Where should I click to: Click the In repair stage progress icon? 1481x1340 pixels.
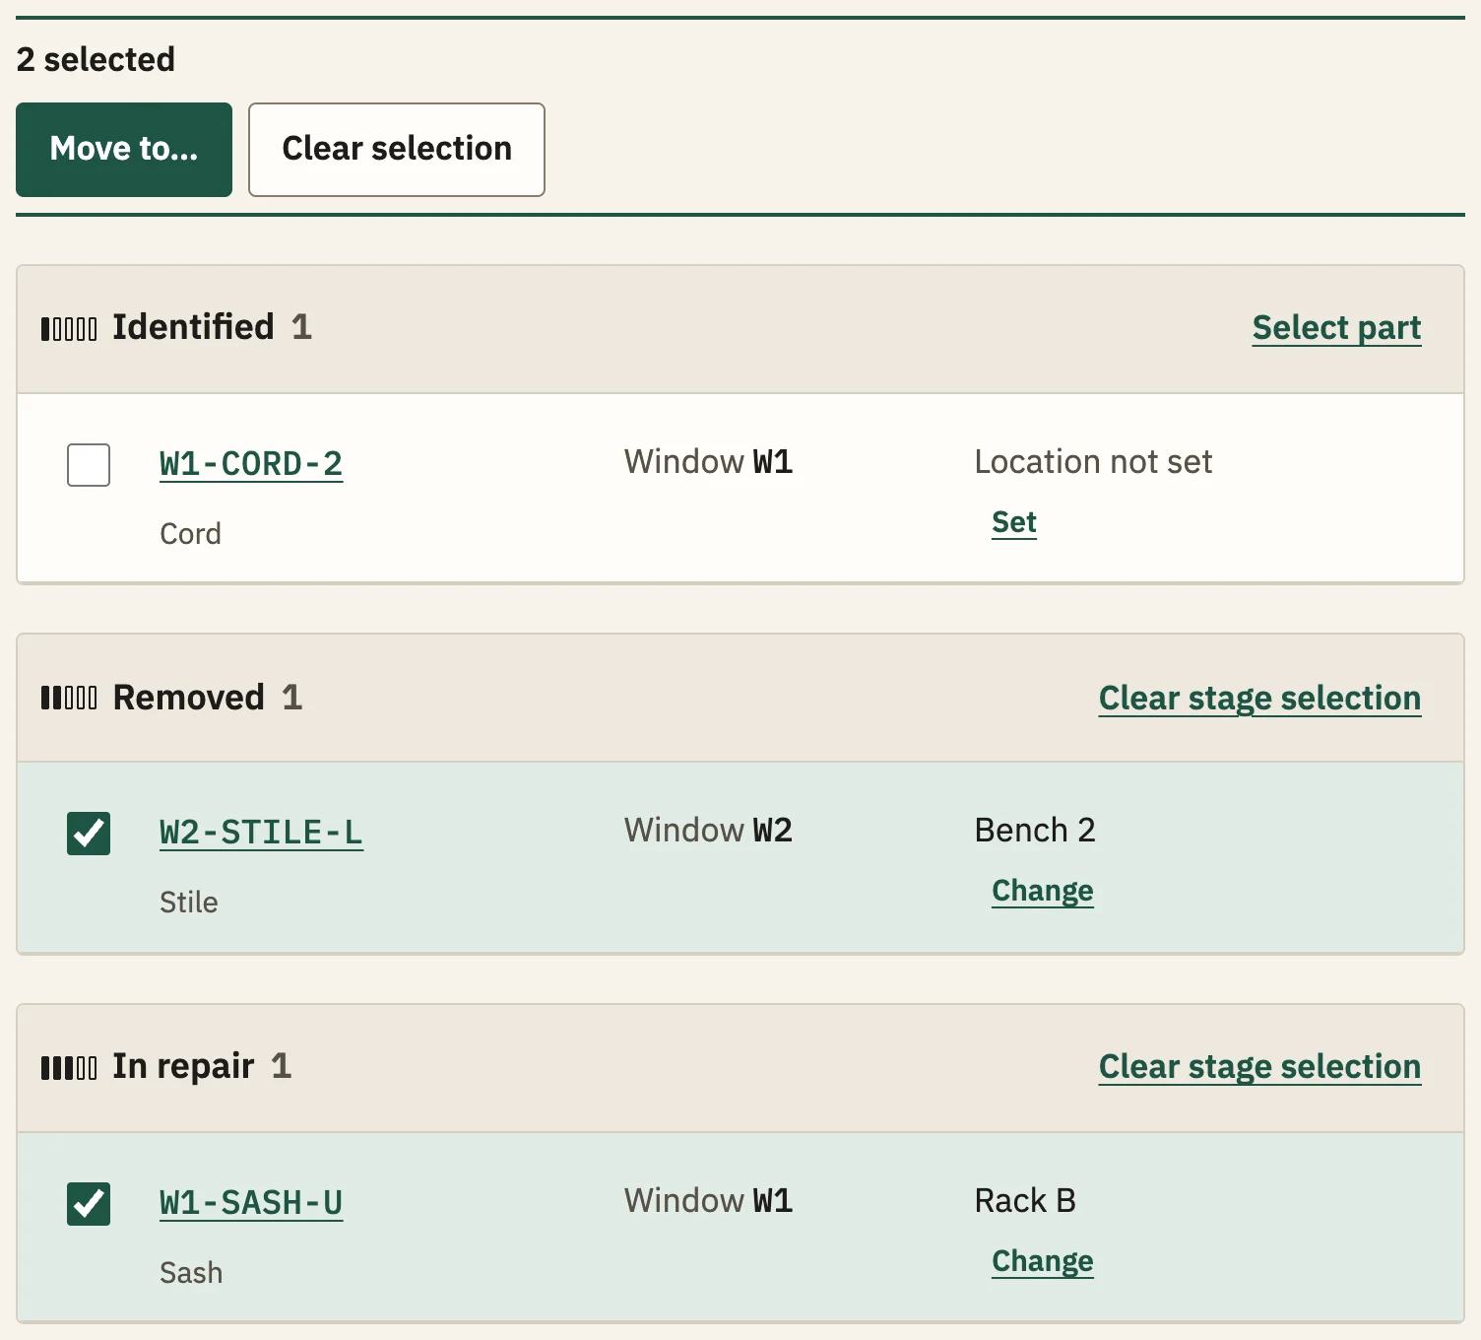click(x=69, y=1068)
